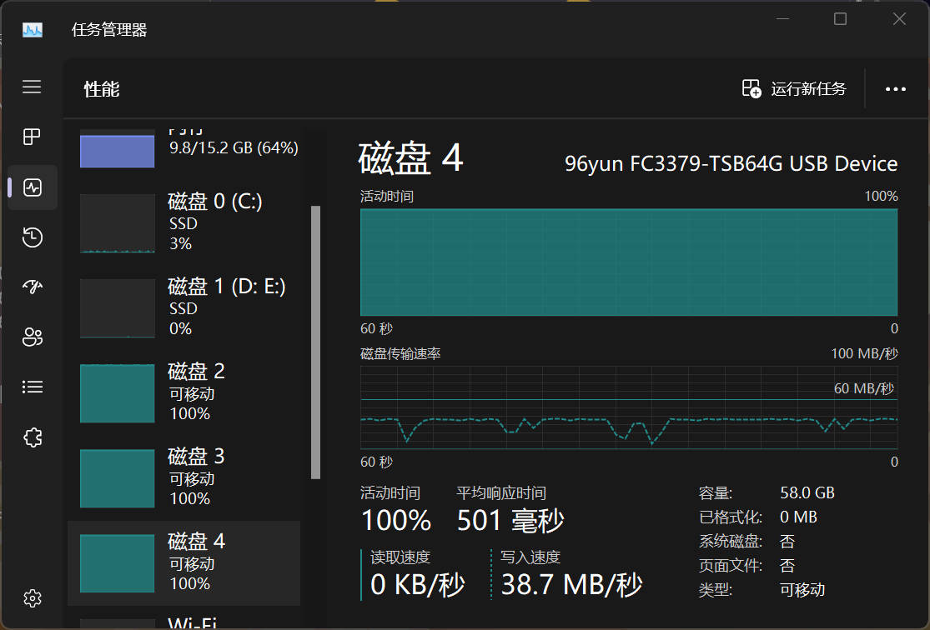
Task: Open the Services puzzle-piece icon
Action: click(32, 437)
